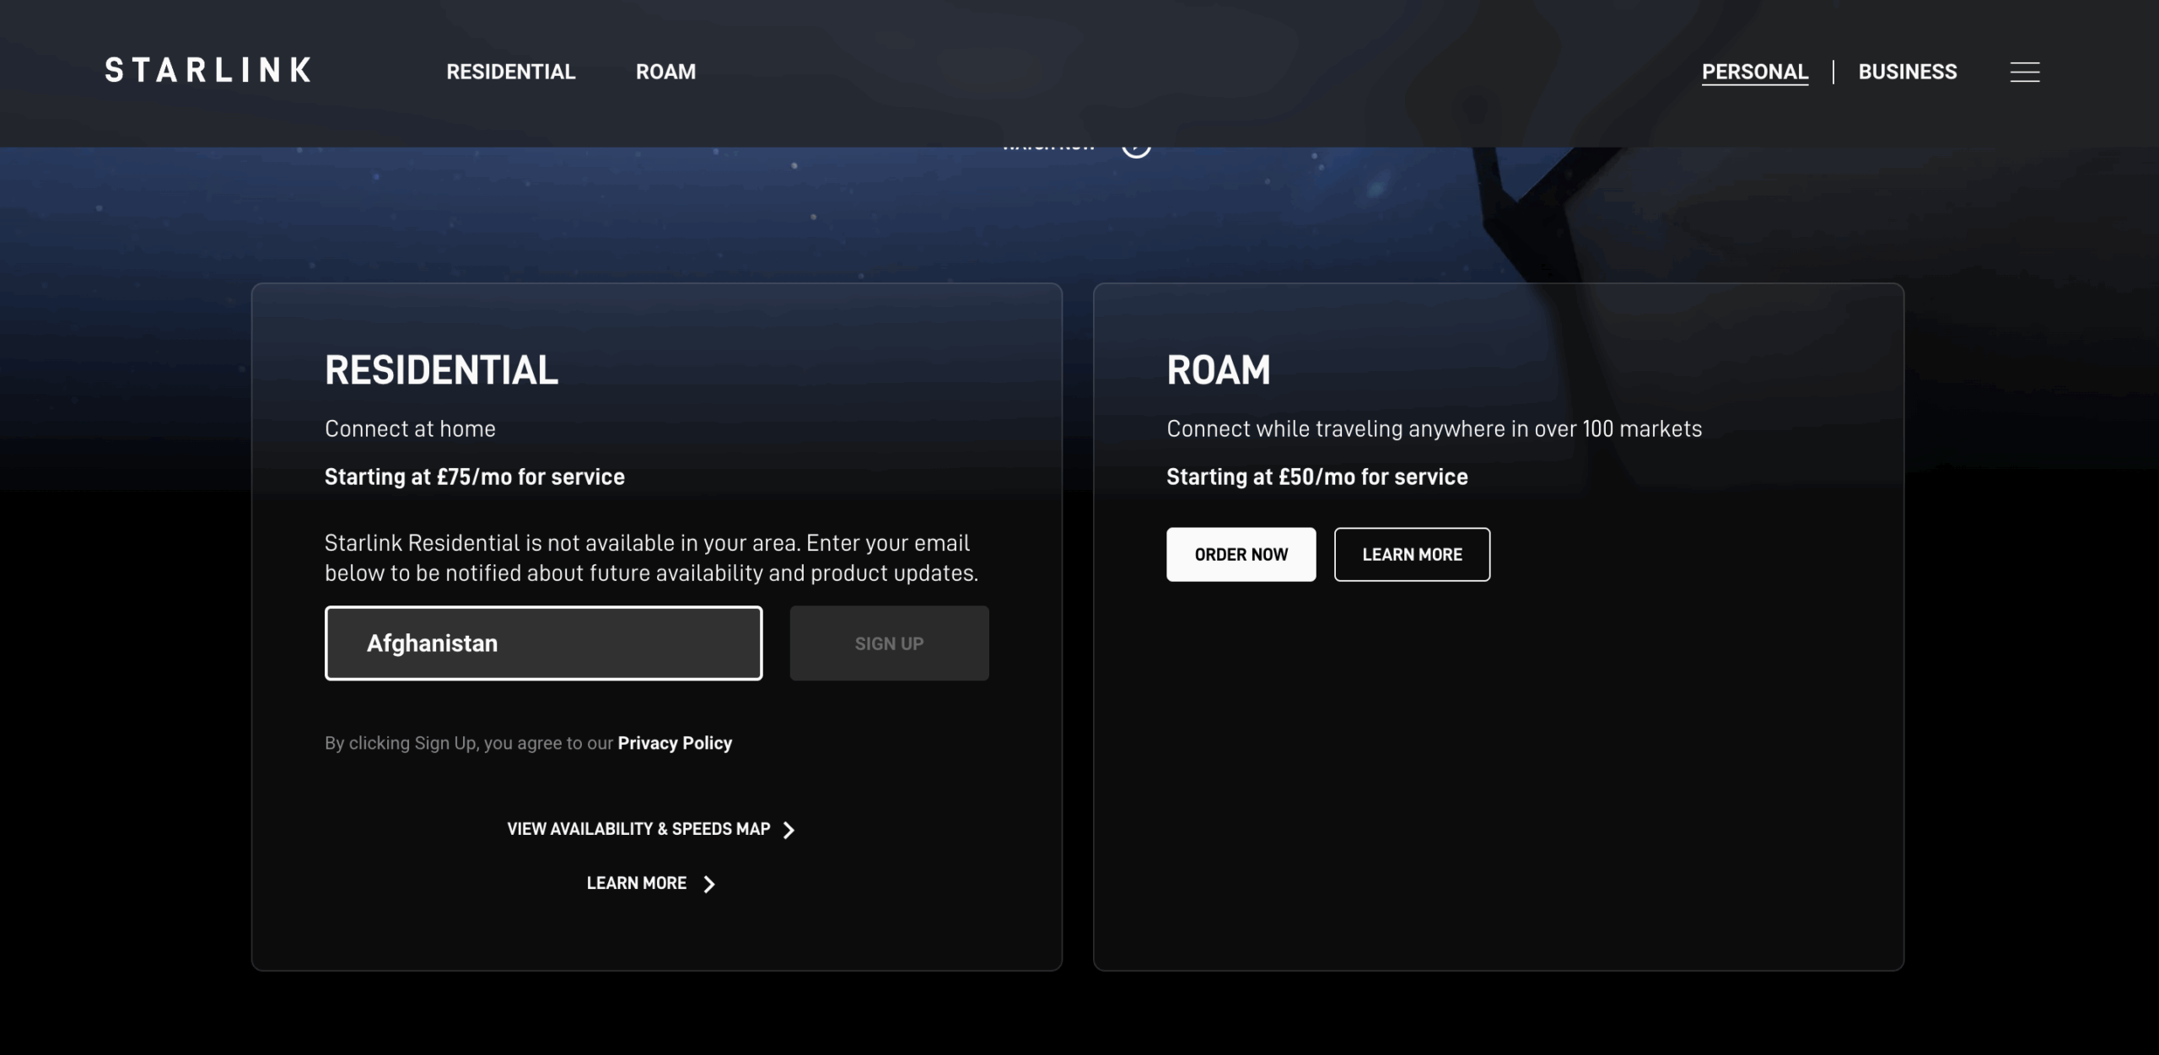Open the hamburger menu
2159x1055 pixels.
coord(2024,72)
